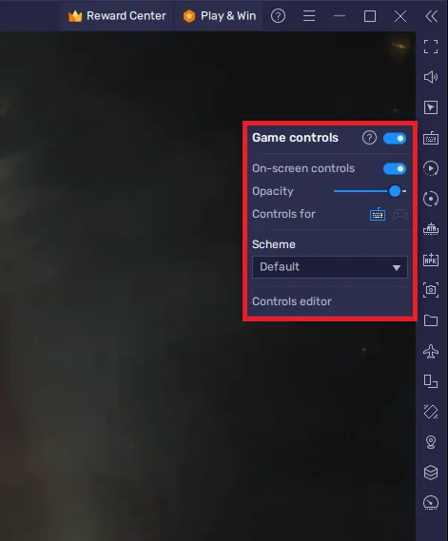Viewport: 448px width, 541px height.
Task: Collapse the side toolbar with double chevron
Action: click(431, 16)
